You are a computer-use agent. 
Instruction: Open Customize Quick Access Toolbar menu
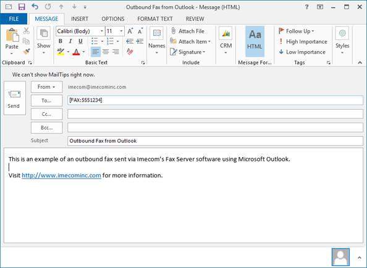tap(85, 7)
